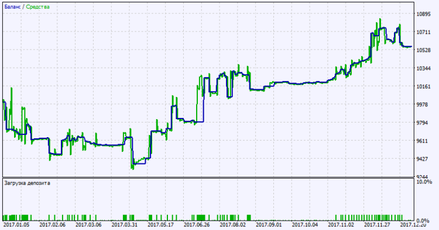
Task: Click the 2017.09.01 date label
Action: point(269,225)
